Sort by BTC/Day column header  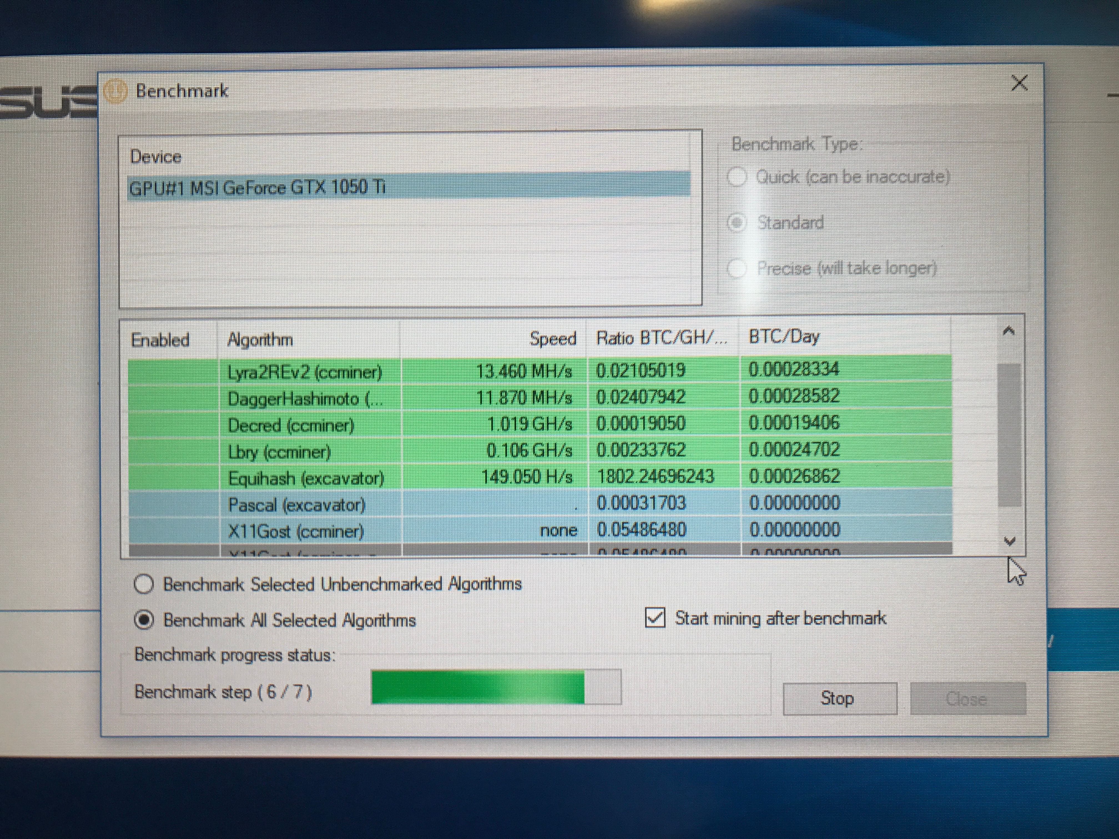(x=784, y=336)
